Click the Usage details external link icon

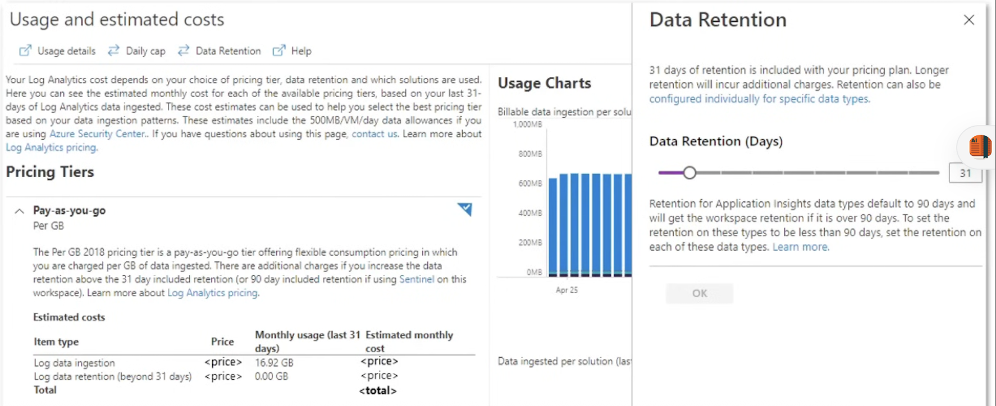pos(25,50)
